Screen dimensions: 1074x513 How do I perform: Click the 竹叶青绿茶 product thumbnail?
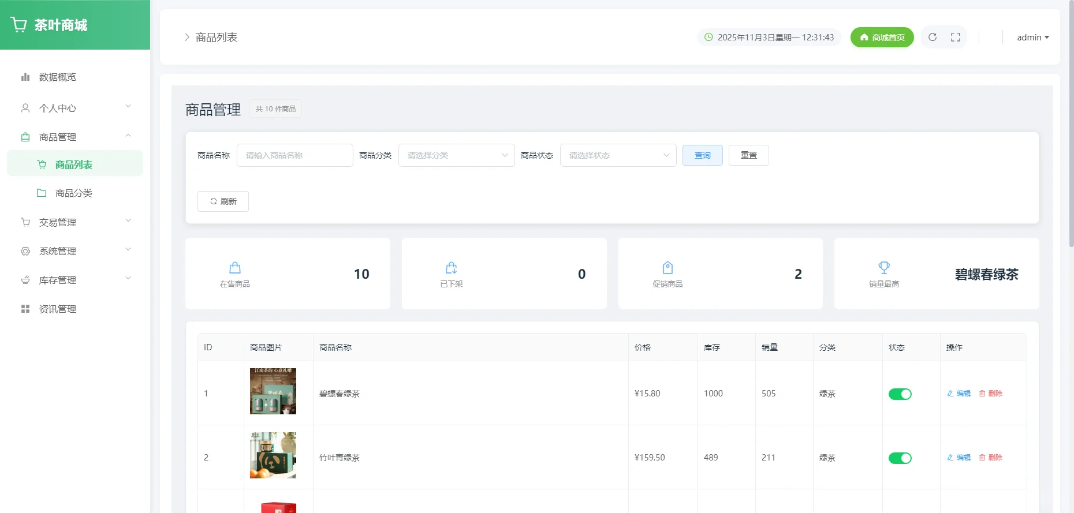pos(273,455)
